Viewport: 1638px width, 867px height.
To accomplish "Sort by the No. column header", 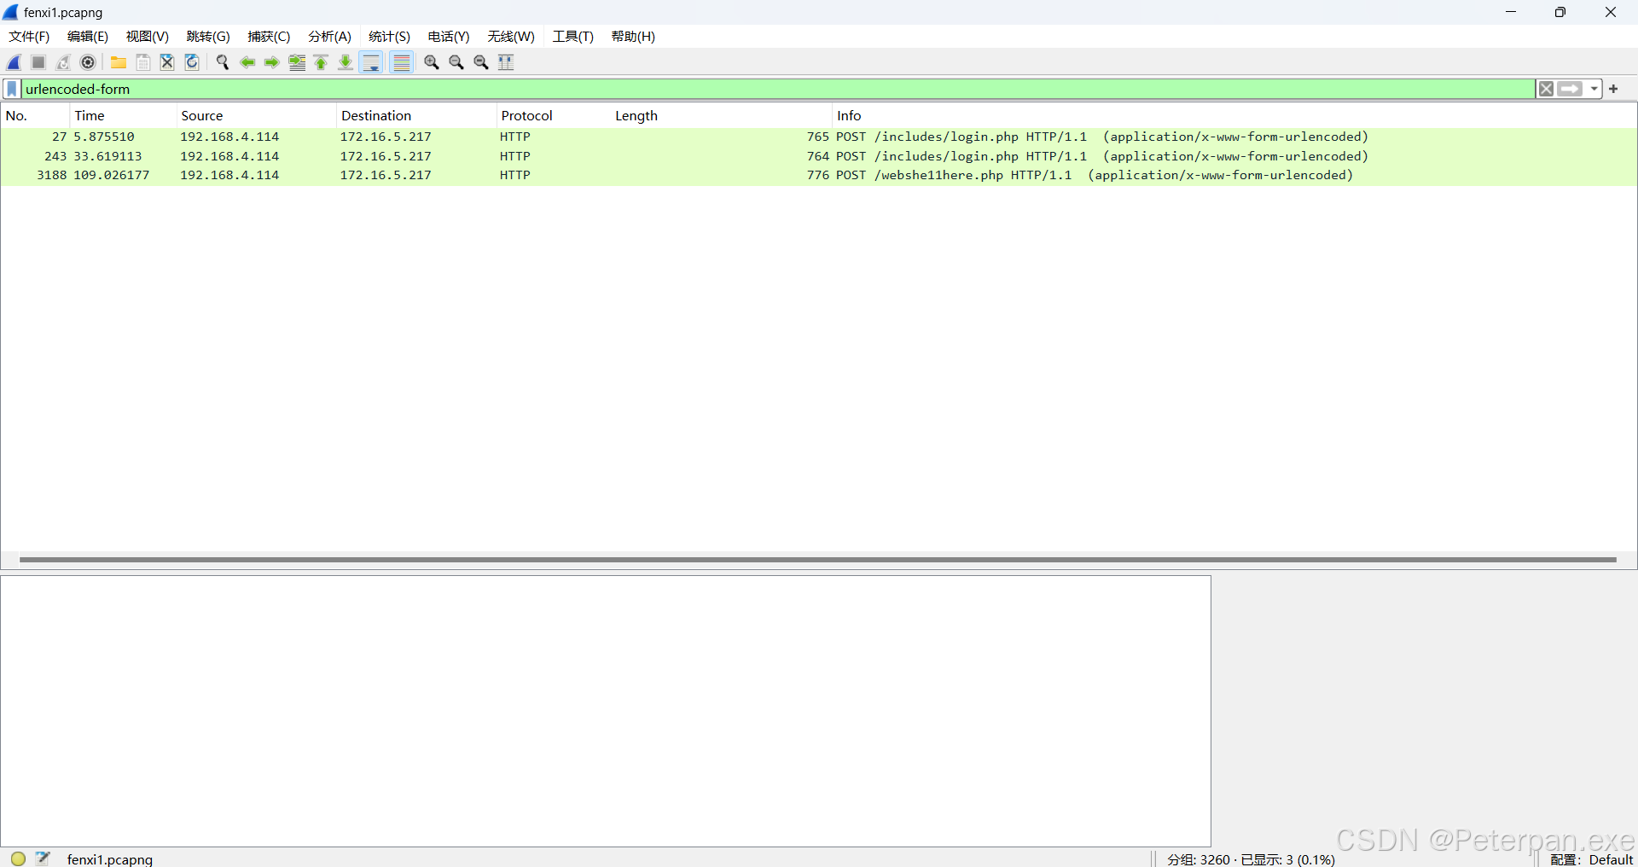I will (x=35, y=116).
